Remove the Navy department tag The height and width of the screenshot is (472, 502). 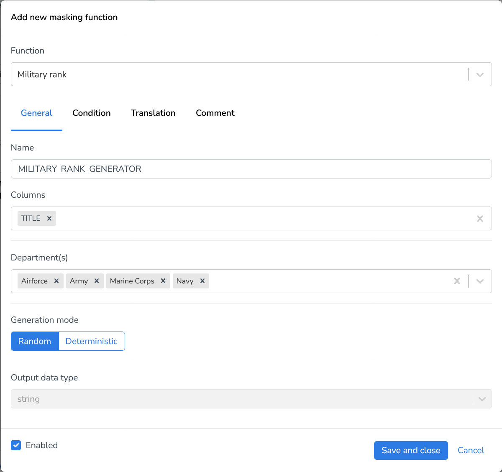(202, 281)
